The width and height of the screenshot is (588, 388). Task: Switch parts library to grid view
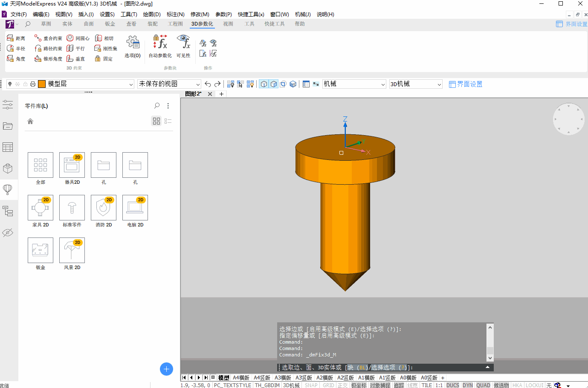pos(156,121)
